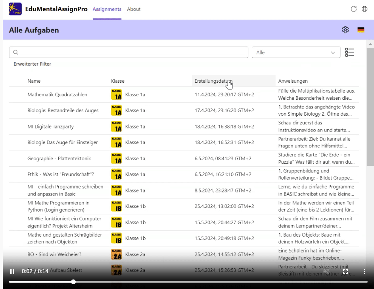The width and height of the screenshot is (374, 289).
Task: Sort by the Name column header
Action: click(34, 81)
